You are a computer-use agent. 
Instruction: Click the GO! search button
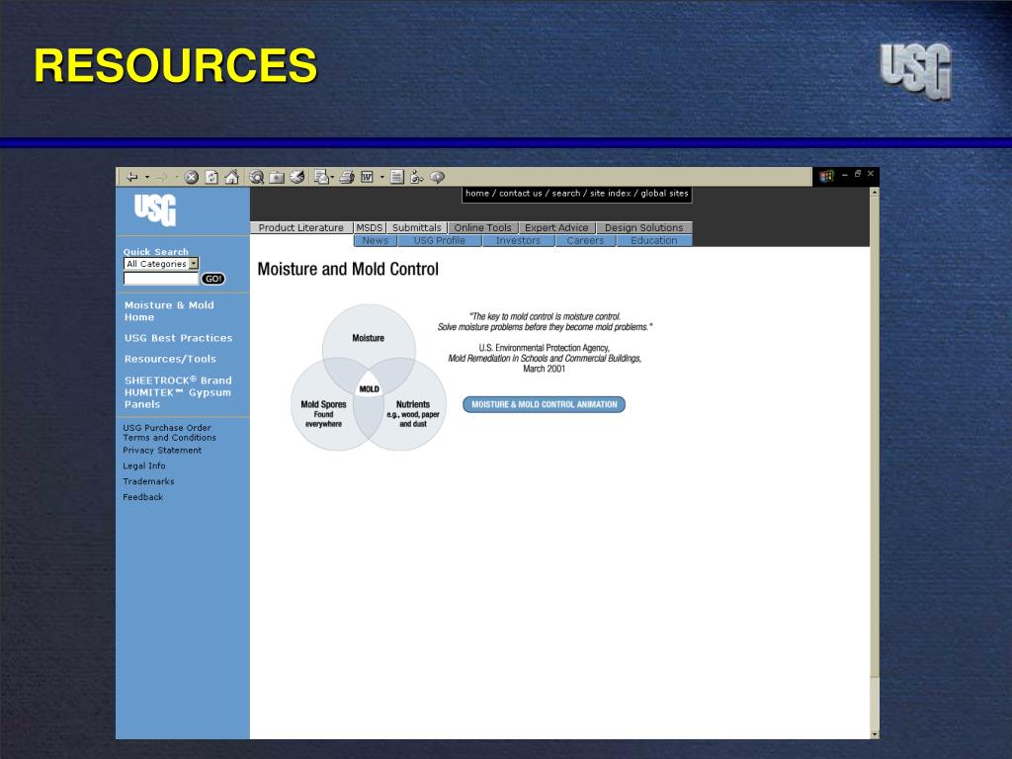point(213,279)
